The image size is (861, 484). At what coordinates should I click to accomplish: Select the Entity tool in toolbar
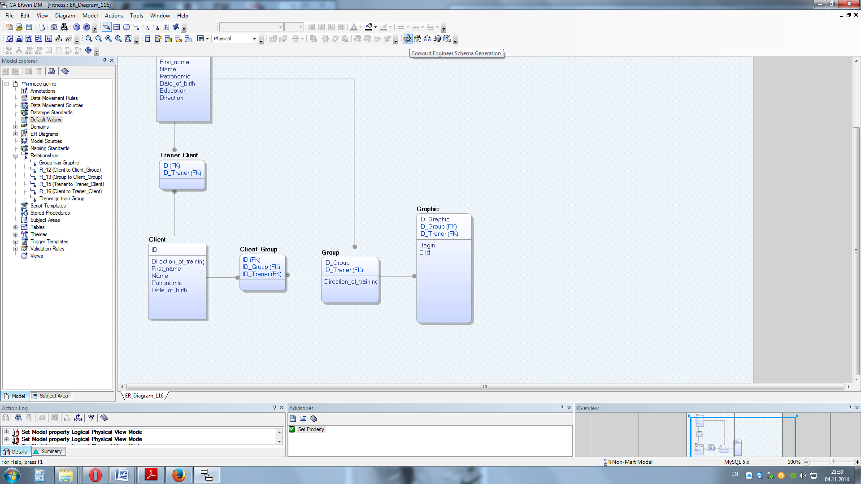pyautogui.click(x=117, y=27)
